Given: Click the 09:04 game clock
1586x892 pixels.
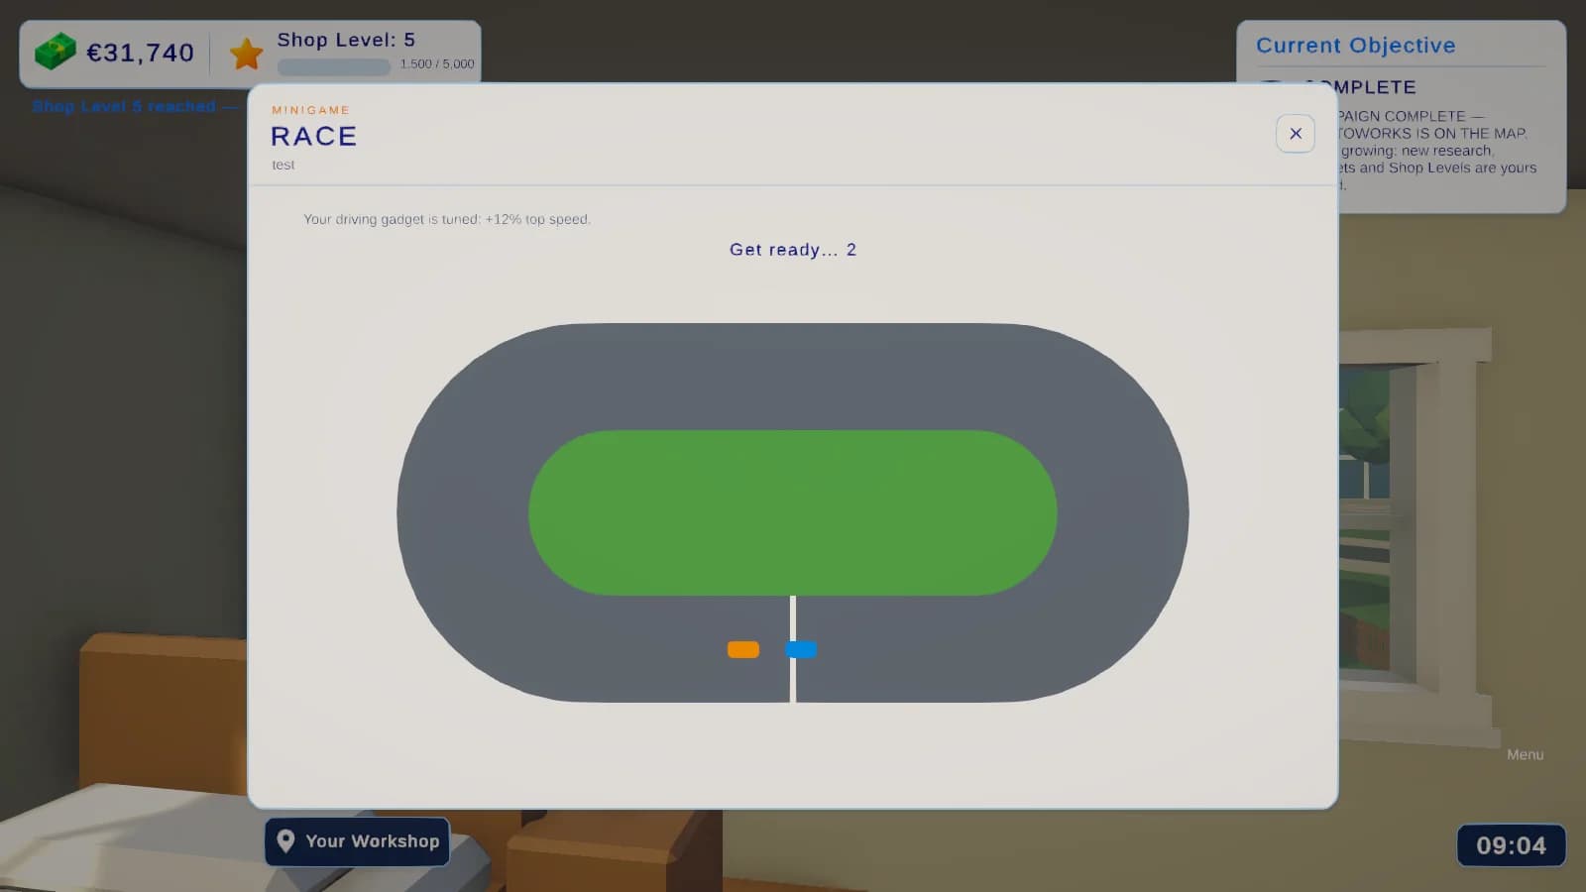Looking at the screenshot, I should coord(1511,845).
